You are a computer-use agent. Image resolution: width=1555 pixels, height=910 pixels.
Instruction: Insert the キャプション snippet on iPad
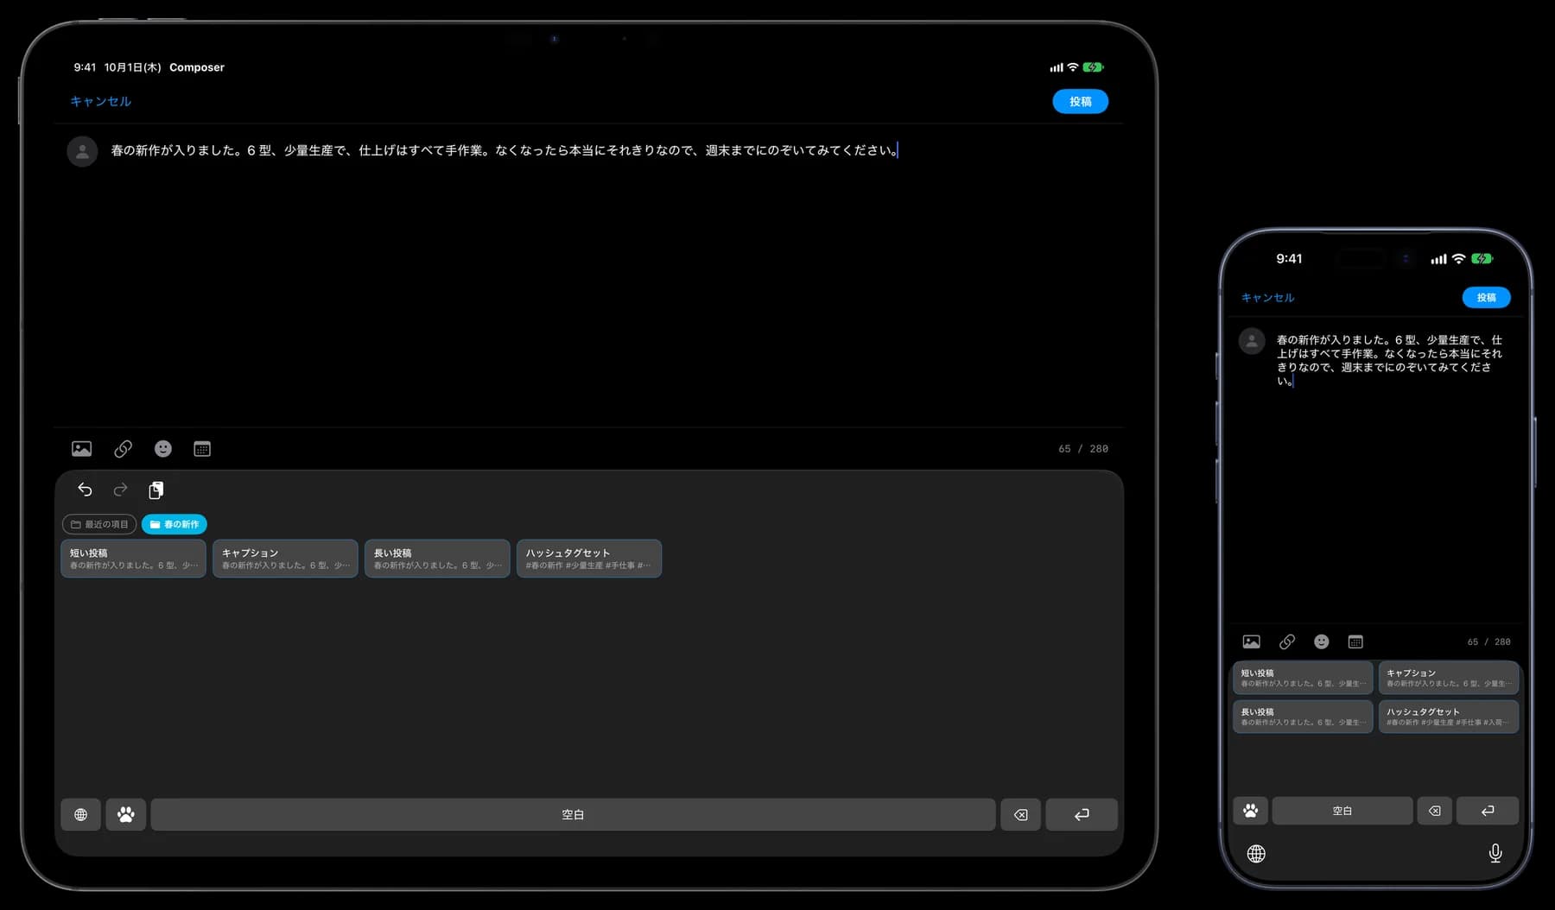tap(285, 559)
